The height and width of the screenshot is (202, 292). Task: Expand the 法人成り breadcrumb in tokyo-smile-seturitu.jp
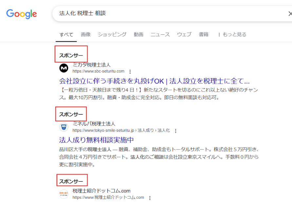(x=144, y=131)
